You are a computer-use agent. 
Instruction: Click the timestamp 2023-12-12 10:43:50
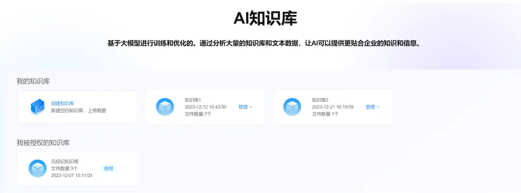206,107
